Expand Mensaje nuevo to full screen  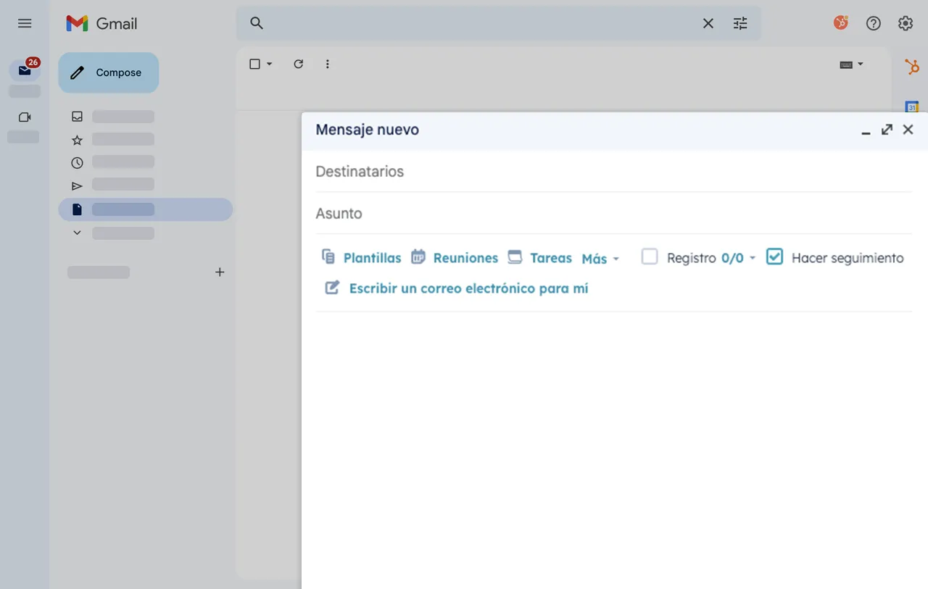tap(887, 130)
